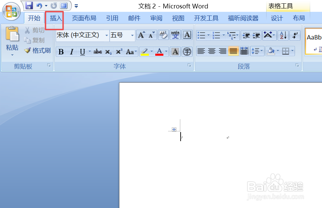
Task: Open the 开发工具 tab
Action: point(206,18)
